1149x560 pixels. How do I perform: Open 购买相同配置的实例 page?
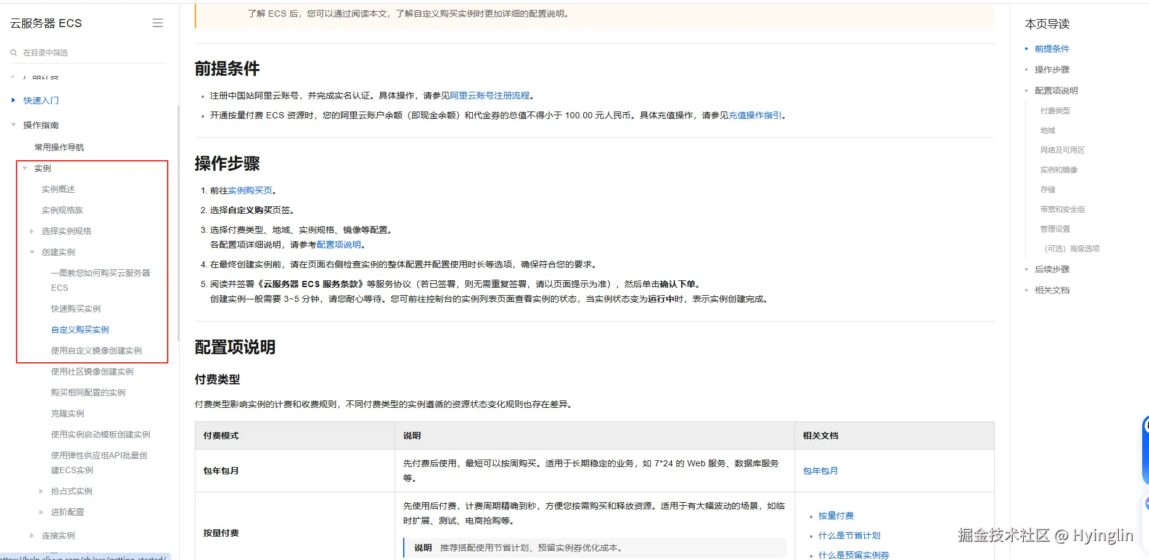coord(88,392)
